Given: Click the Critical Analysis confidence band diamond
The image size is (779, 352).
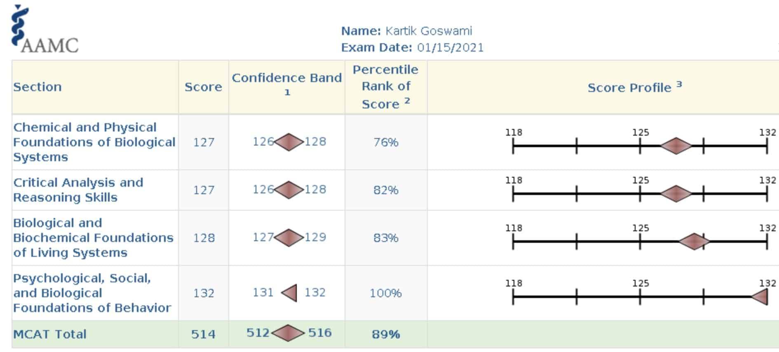Looking at the screenshot, I should (x=289, y=190).
